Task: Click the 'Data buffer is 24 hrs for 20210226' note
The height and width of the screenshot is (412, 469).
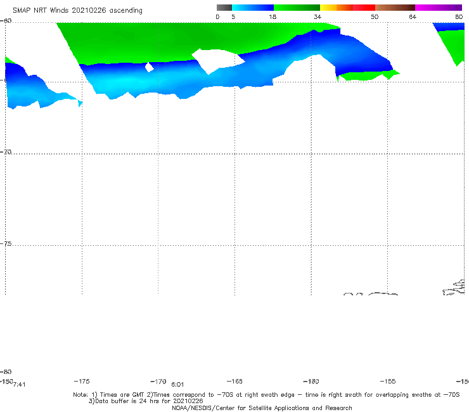Action: [x=146, y=401]
